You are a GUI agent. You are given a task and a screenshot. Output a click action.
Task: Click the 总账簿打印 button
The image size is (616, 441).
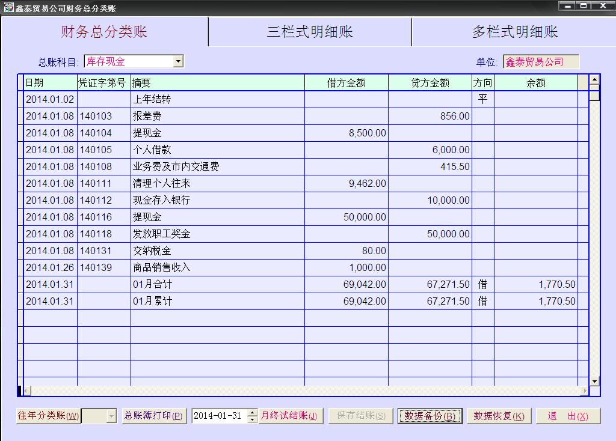154,416
